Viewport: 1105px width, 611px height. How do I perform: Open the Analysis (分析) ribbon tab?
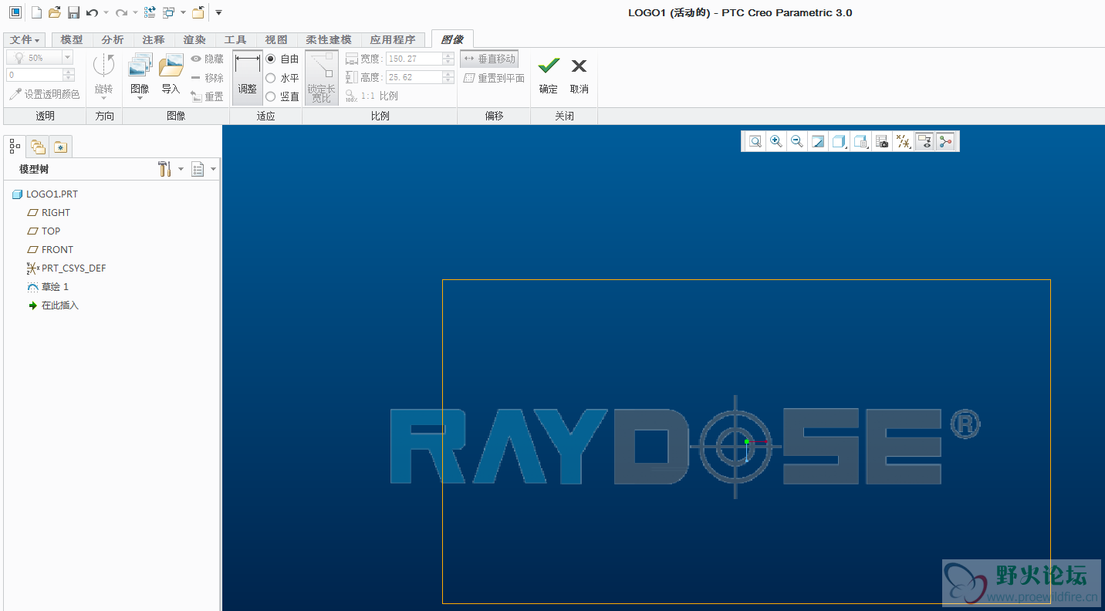113,39
